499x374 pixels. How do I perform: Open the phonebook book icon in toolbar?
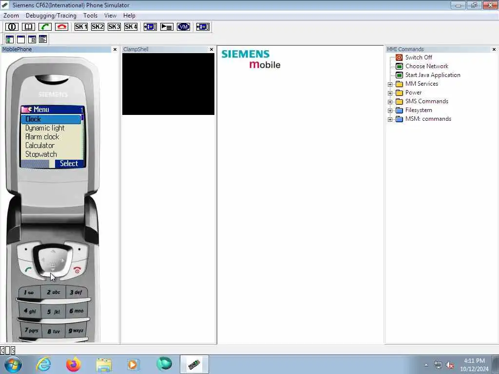(x=28, y=27)
